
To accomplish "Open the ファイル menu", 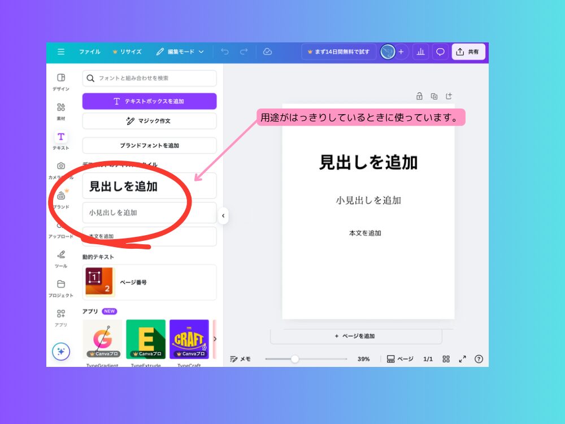I will (90, 51).
